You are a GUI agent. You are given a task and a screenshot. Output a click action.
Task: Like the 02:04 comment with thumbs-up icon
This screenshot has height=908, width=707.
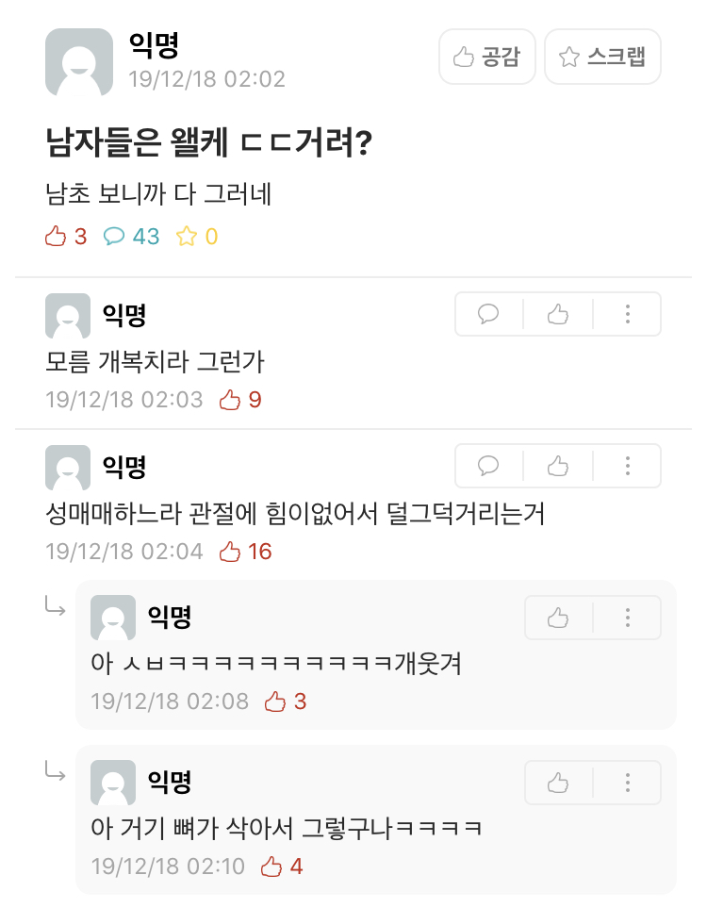tap(558, 466)
